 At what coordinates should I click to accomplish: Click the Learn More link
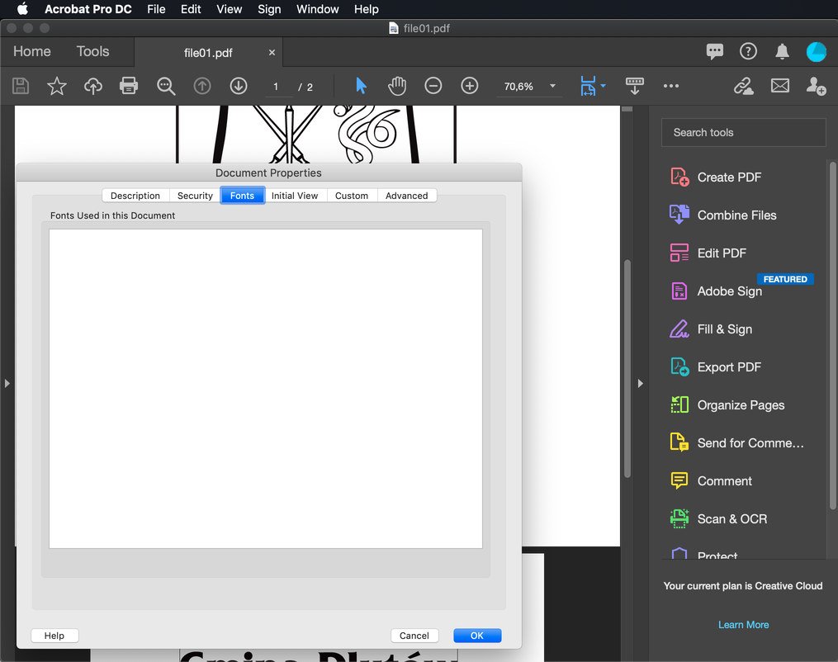point(743,625)
